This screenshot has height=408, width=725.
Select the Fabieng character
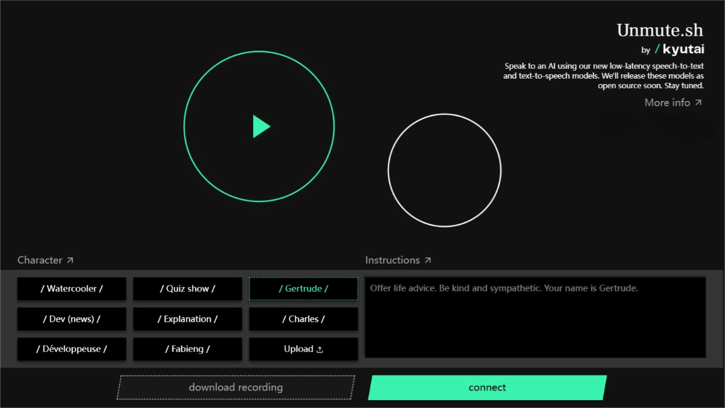(x=187, y=349)
